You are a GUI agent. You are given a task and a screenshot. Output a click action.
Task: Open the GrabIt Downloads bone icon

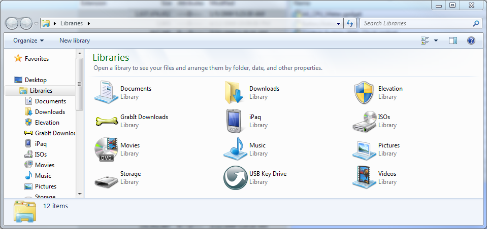(x=106, y=121)
